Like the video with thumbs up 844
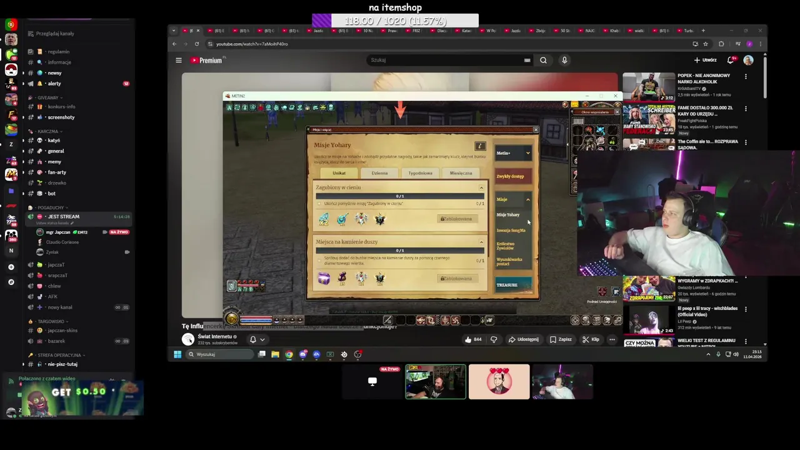The height and width of the screenshot is (450, 800). tap(473, 339)
